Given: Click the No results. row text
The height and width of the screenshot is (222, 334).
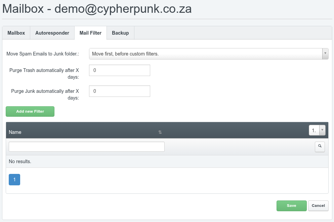Looking at the screenshot, I should 20,161.
